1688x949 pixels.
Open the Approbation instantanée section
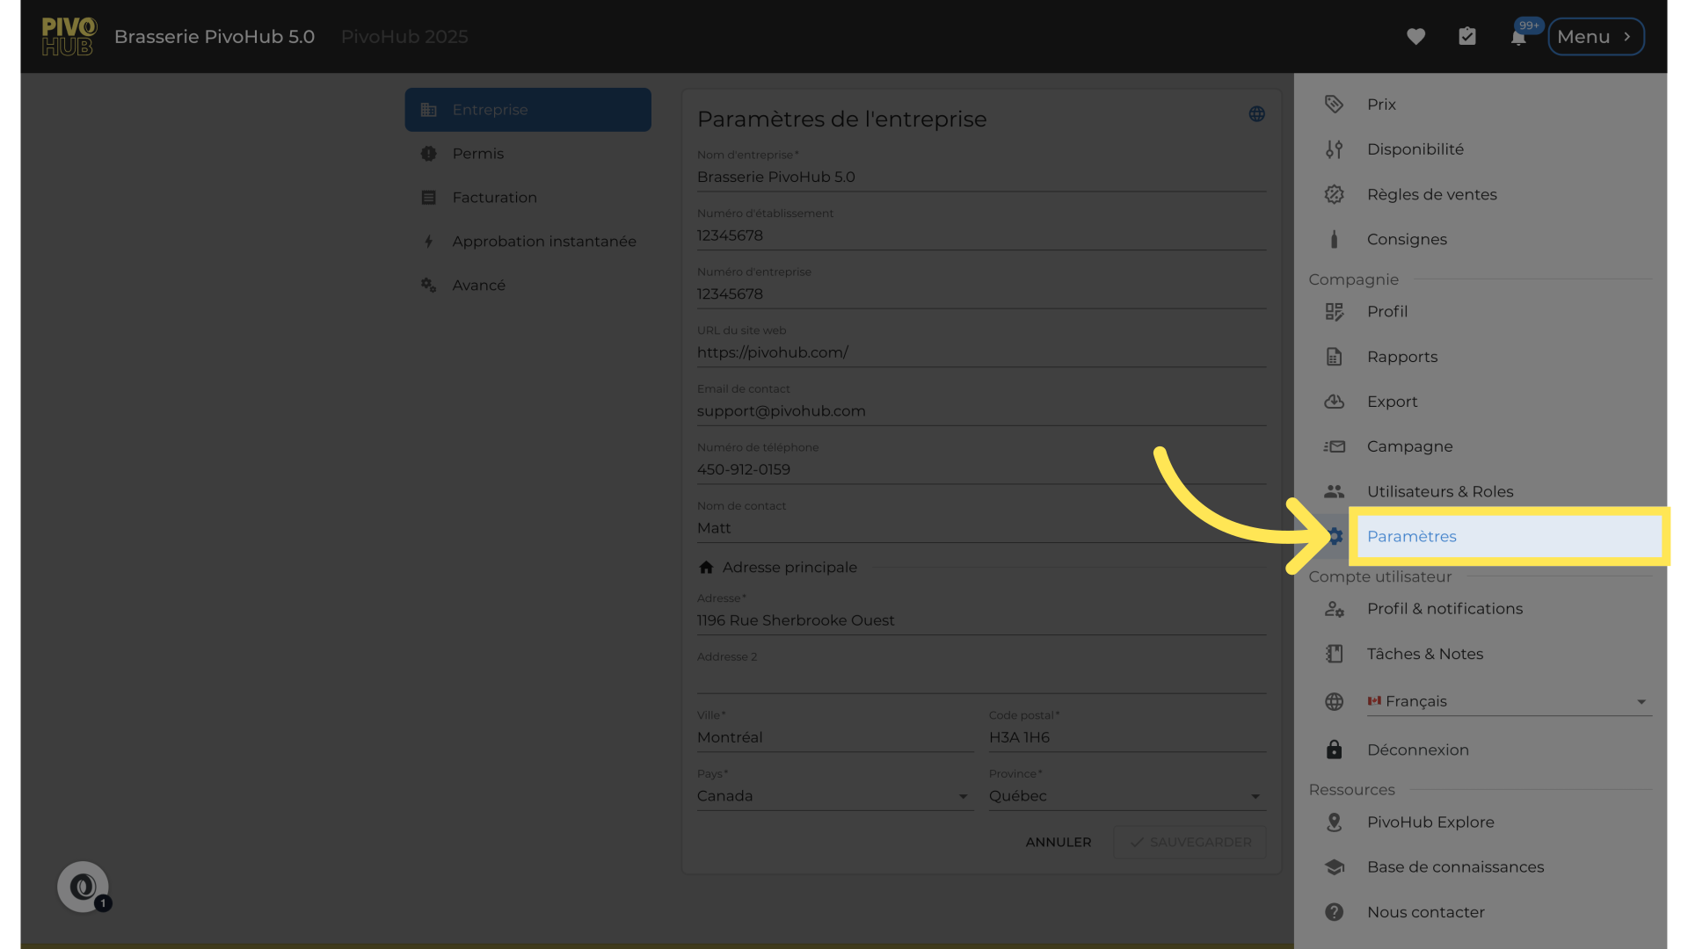click(527, 242)
